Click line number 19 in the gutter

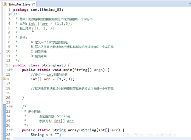[8, 93]
